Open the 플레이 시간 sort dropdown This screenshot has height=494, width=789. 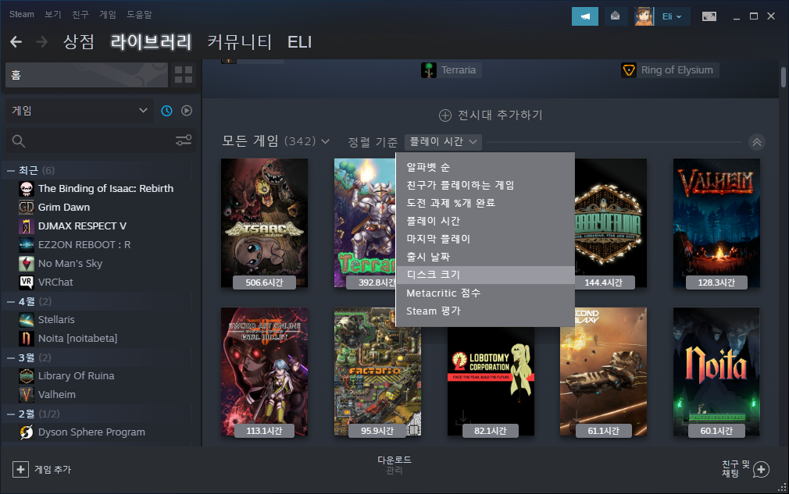pyautogui.click(x=443, y=142)
